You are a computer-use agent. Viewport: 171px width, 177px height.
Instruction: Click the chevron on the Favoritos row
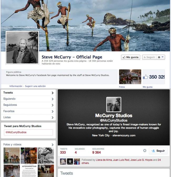pyautogui.click(x=53, y=112)
